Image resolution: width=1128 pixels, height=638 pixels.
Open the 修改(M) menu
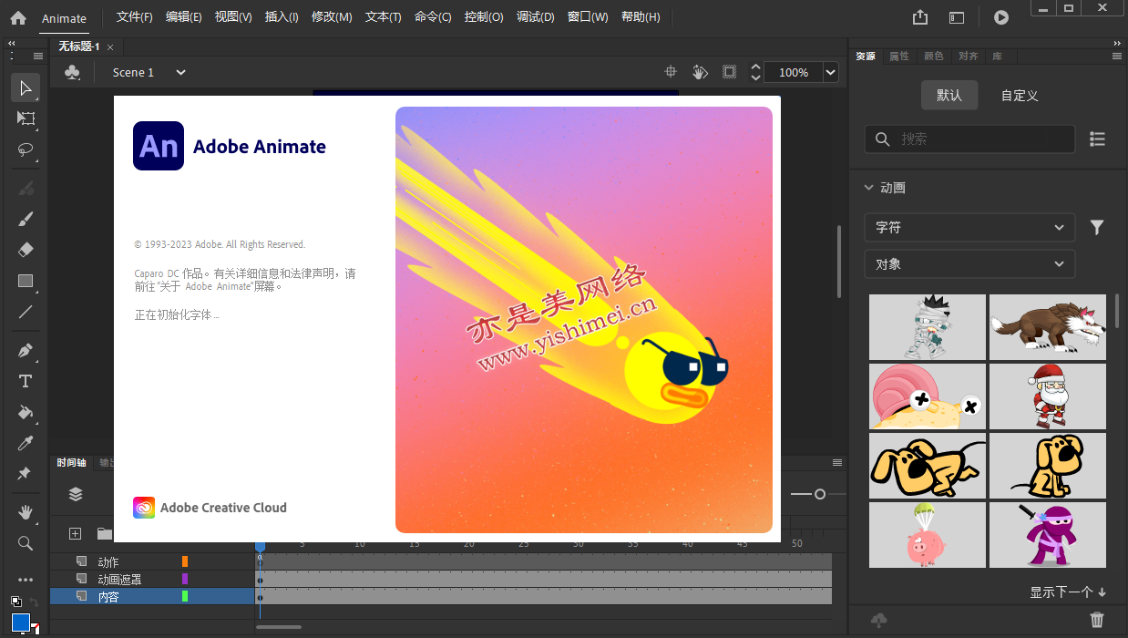tap(332, 17)
